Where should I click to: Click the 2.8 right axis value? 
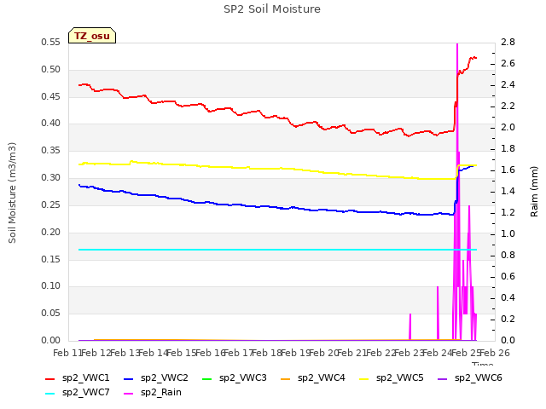tap(508, 42)
